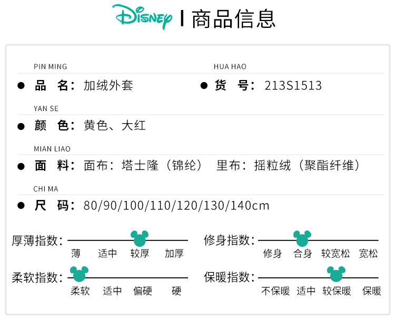
Task: Click the 偏硬 scale label
Action: tap(143, 291)
